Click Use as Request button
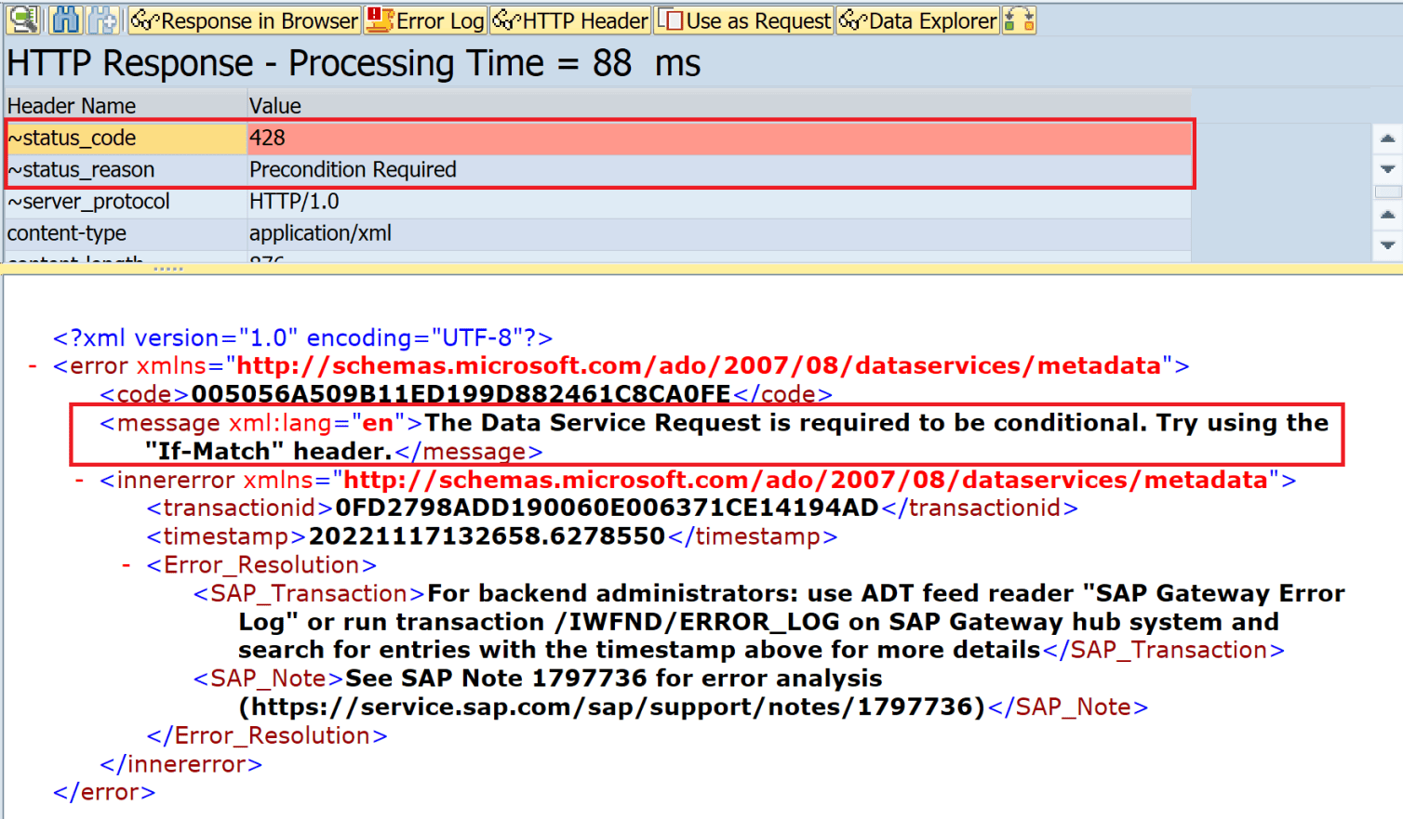This screenshot has height=819, width=1403. [743, 20]
